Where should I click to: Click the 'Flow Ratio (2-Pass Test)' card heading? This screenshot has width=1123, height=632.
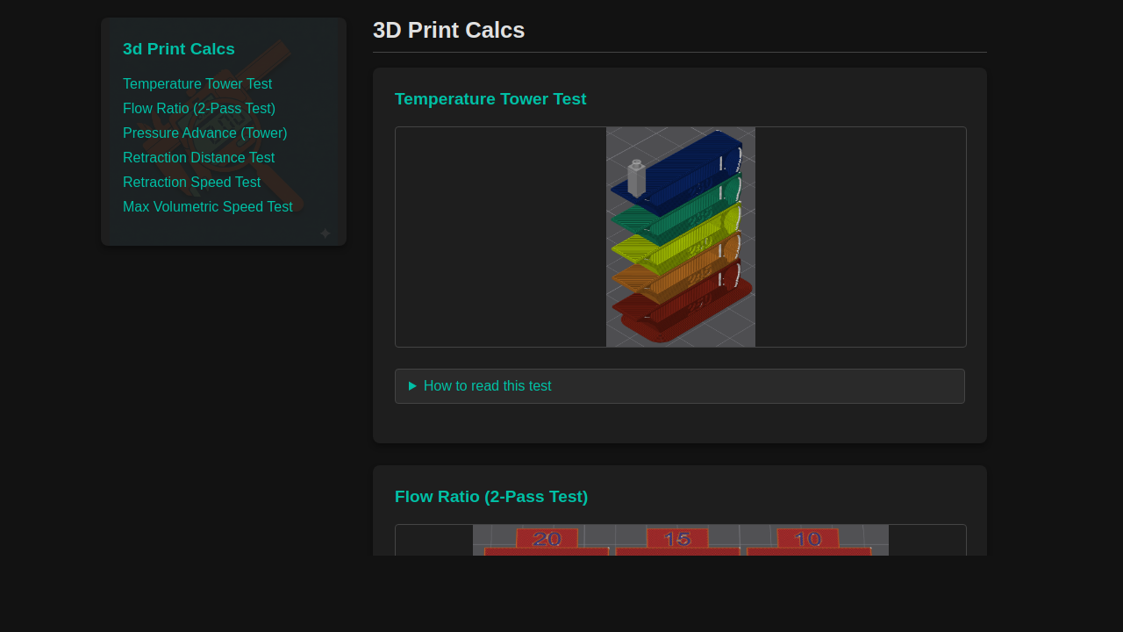tap(491, 497)
